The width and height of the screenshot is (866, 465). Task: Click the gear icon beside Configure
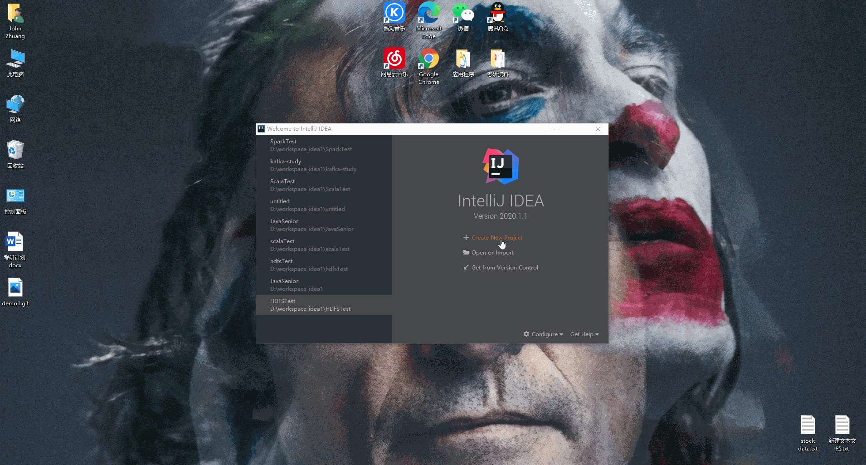pos(526,334)
